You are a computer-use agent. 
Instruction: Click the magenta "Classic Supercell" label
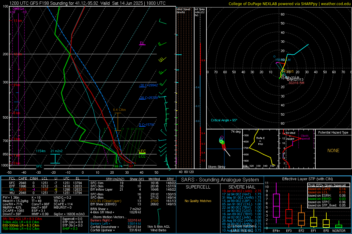point(305,137)
